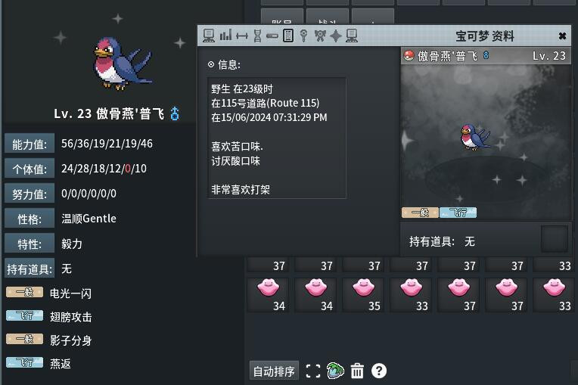Click the 努力值 label

[30, 194]
